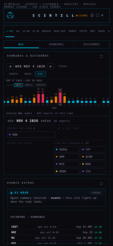This screenshot has height=246, width=113.
Task: Click the orange bar labeled 24
Action: tap(65, 99)
